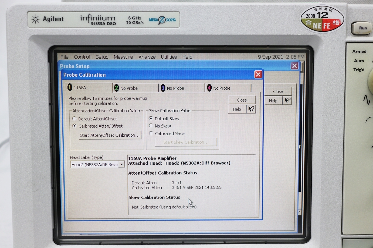This screenshot has height=248, width=373.
Task: Click the magenta channel 4 number icon
Action: click(x=209, y=88)
